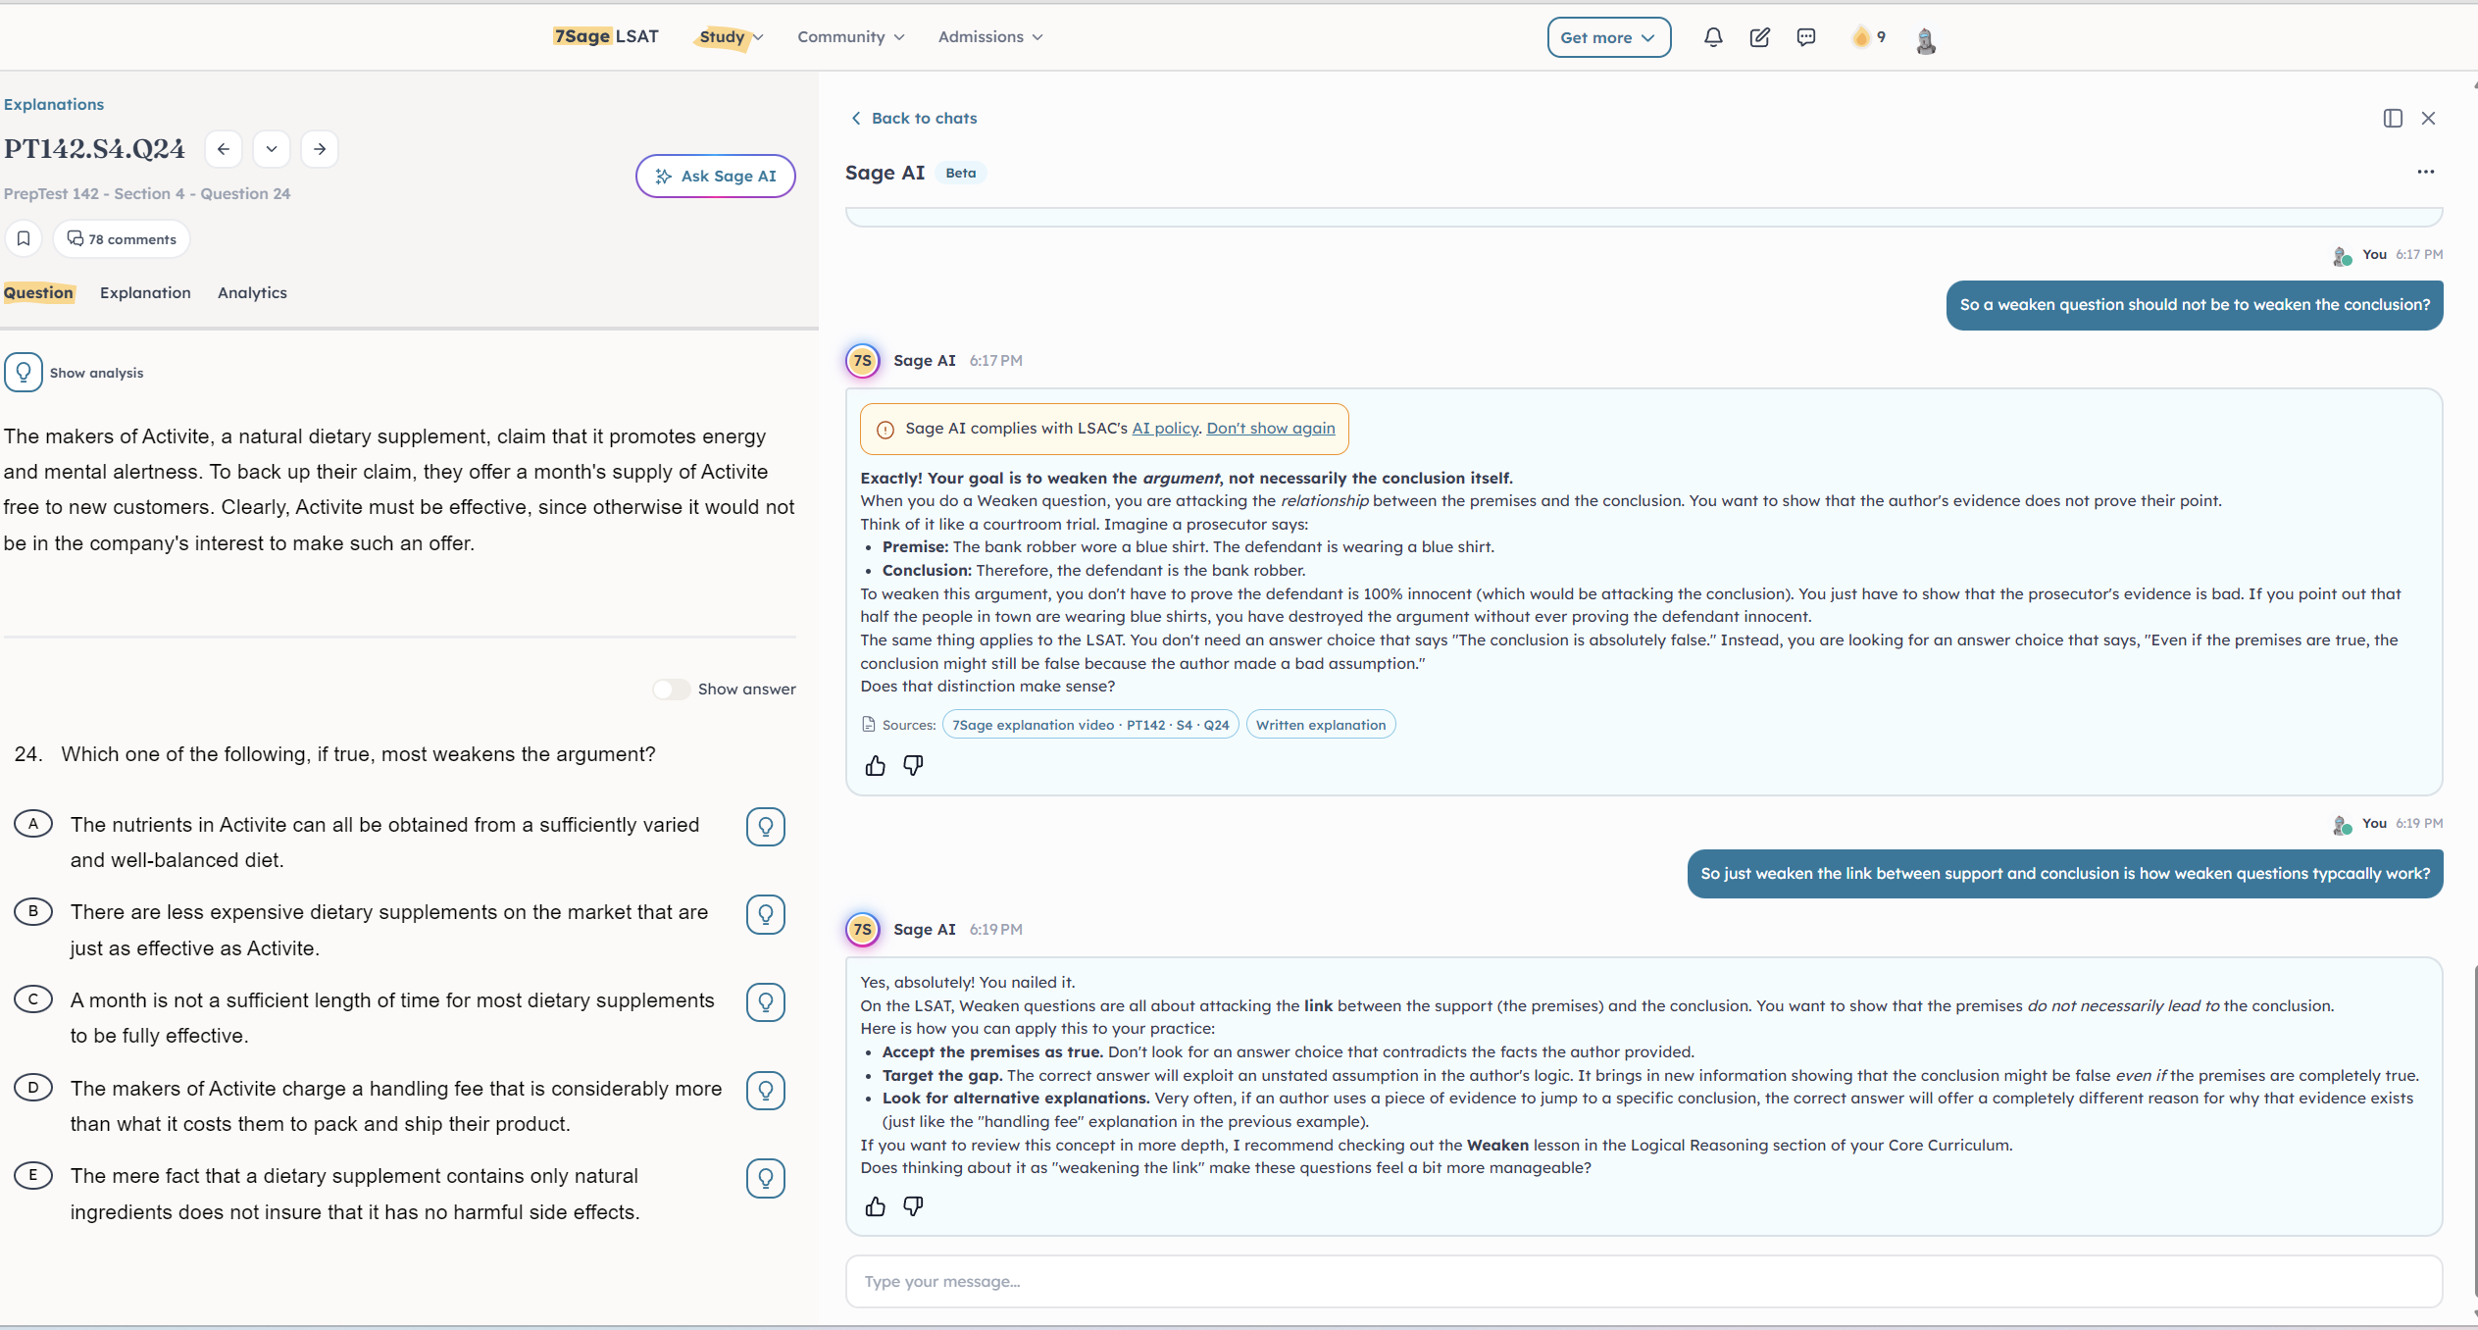Show analysis lightbulb for answer choice D
The height and width of the screenshot is (1330, 2478).
click(766, 1090)
